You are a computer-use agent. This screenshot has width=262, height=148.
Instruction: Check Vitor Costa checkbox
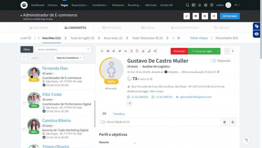(24, 103)
